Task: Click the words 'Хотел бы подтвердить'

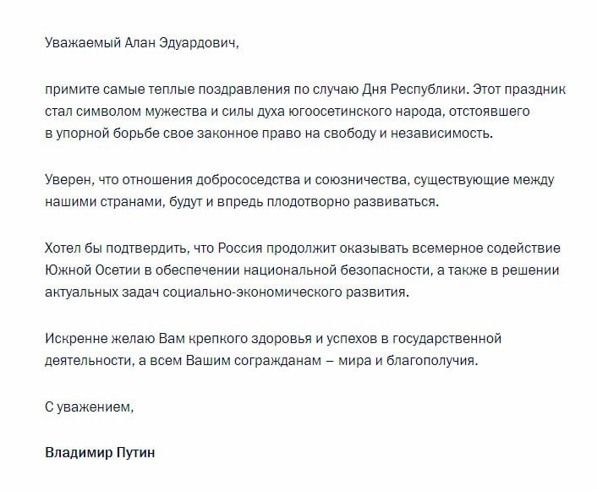Action: point(116,248)
